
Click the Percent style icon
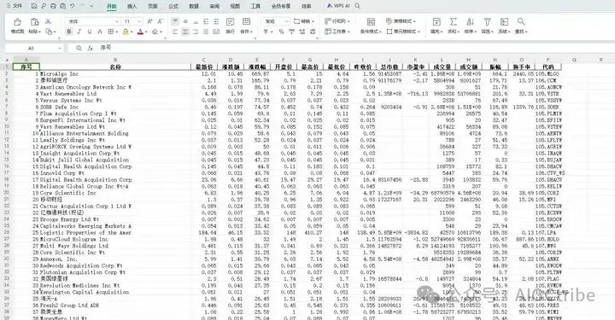[x=281, y=32]
